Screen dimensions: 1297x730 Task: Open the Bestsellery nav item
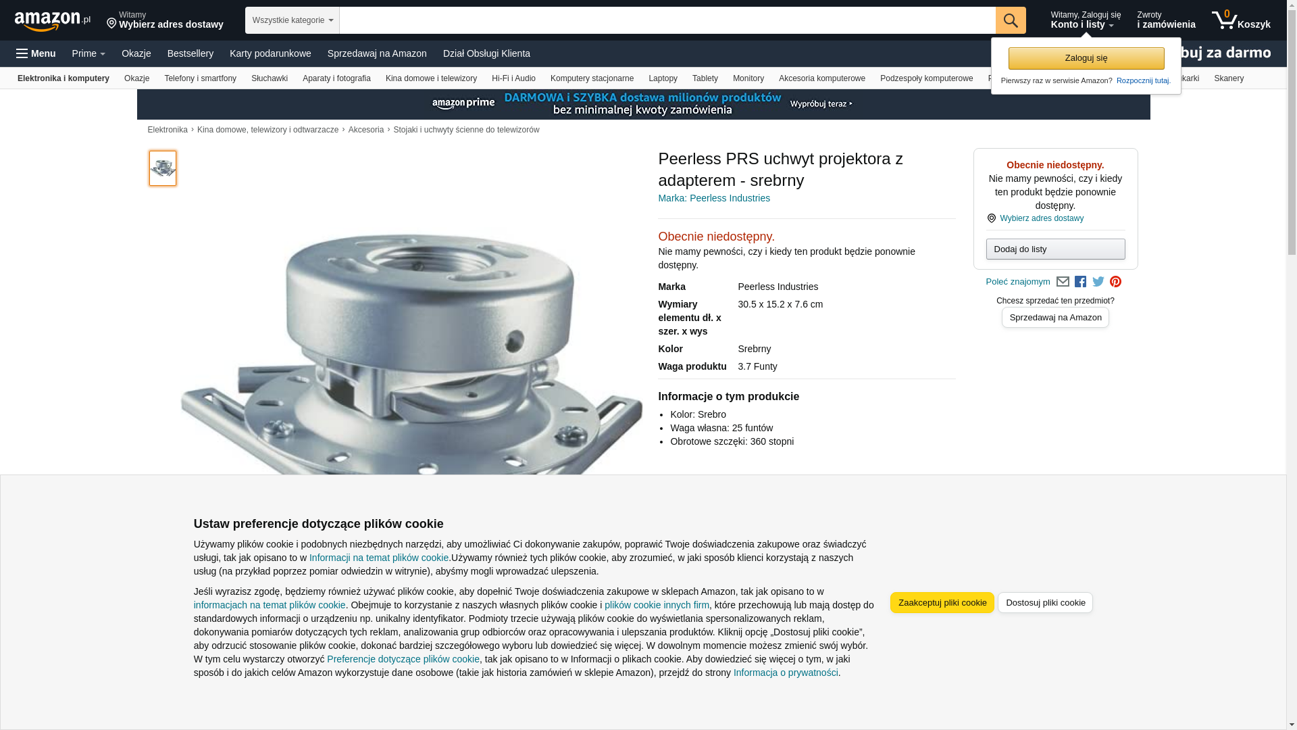[x=190, y=53]
